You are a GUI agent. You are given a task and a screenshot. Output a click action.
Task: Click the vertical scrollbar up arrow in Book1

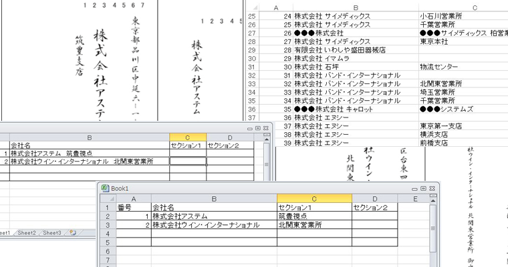click(433, 201)
